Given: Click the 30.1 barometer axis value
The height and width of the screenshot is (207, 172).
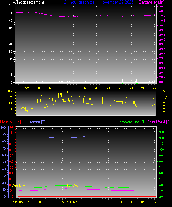Looking at the screenshot, I should [x=162, y=21].
